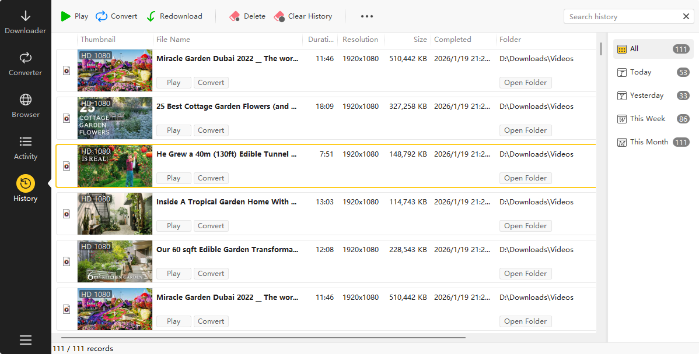Switch to the Converter section
This screenshot has height=354, width=699.
25,64
